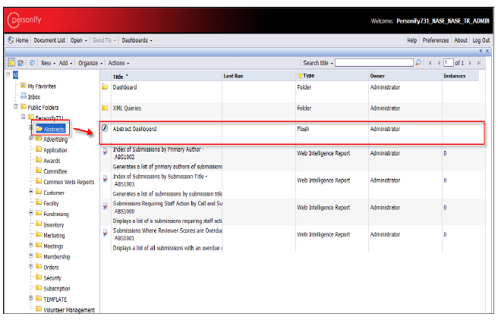Jump to the last page arrow
This screenshot has height=326, width=498.
click(478, 63)
